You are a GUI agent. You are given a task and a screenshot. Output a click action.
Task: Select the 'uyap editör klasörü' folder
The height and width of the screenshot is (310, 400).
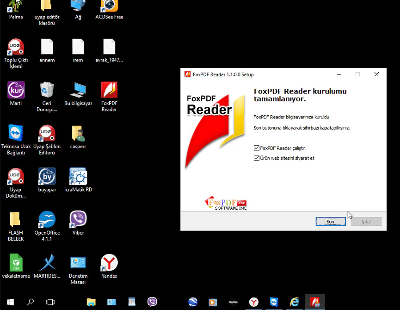pos(47,13)
